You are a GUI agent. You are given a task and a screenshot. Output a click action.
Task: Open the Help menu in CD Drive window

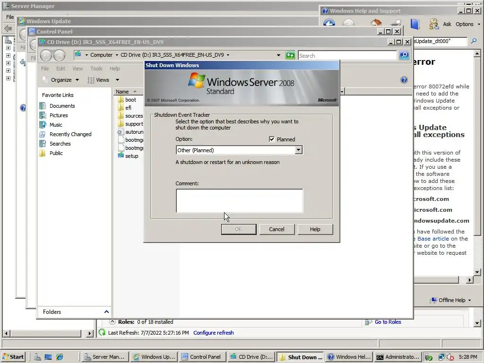tap(114, 69)
